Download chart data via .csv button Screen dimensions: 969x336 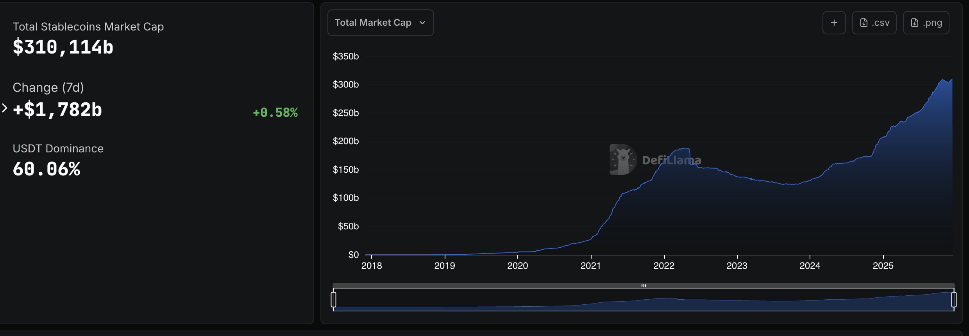874,23
